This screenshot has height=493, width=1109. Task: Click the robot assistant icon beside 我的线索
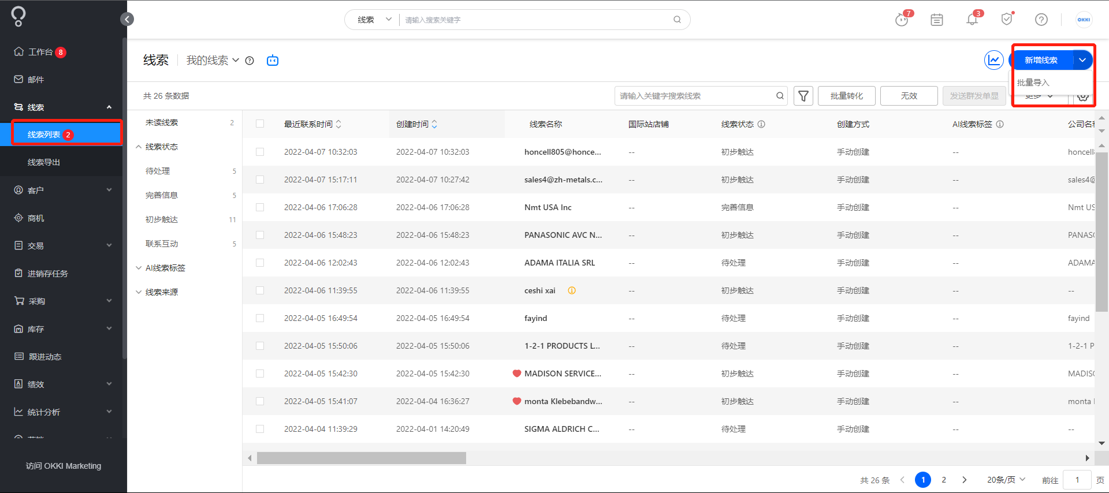coord(273,60)
